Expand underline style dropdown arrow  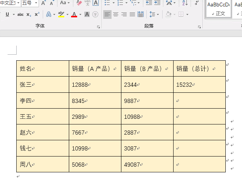pos(14,15)
